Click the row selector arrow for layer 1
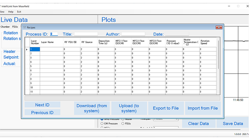 click(x=27, y=49)
